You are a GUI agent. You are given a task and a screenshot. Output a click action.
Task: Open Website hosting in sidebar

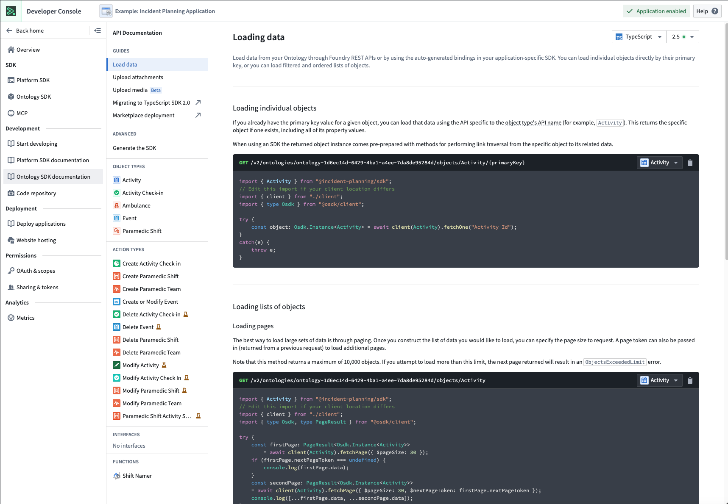[53, 240]
